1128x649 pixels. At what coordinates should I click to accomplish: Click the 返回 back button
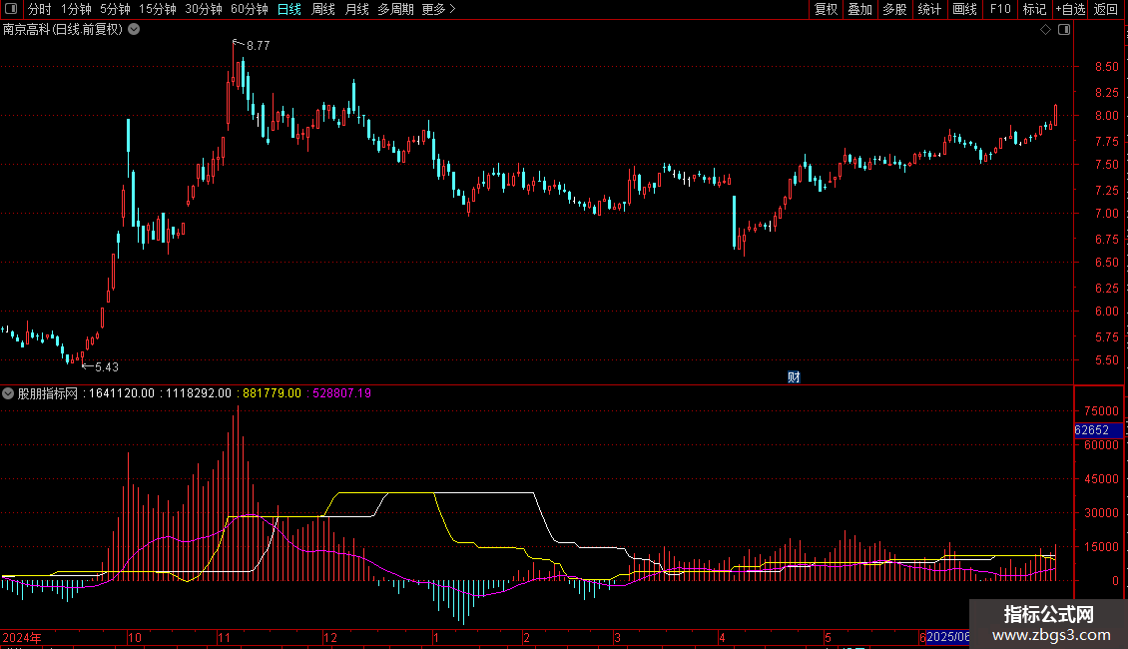(x=1106, y=9)
